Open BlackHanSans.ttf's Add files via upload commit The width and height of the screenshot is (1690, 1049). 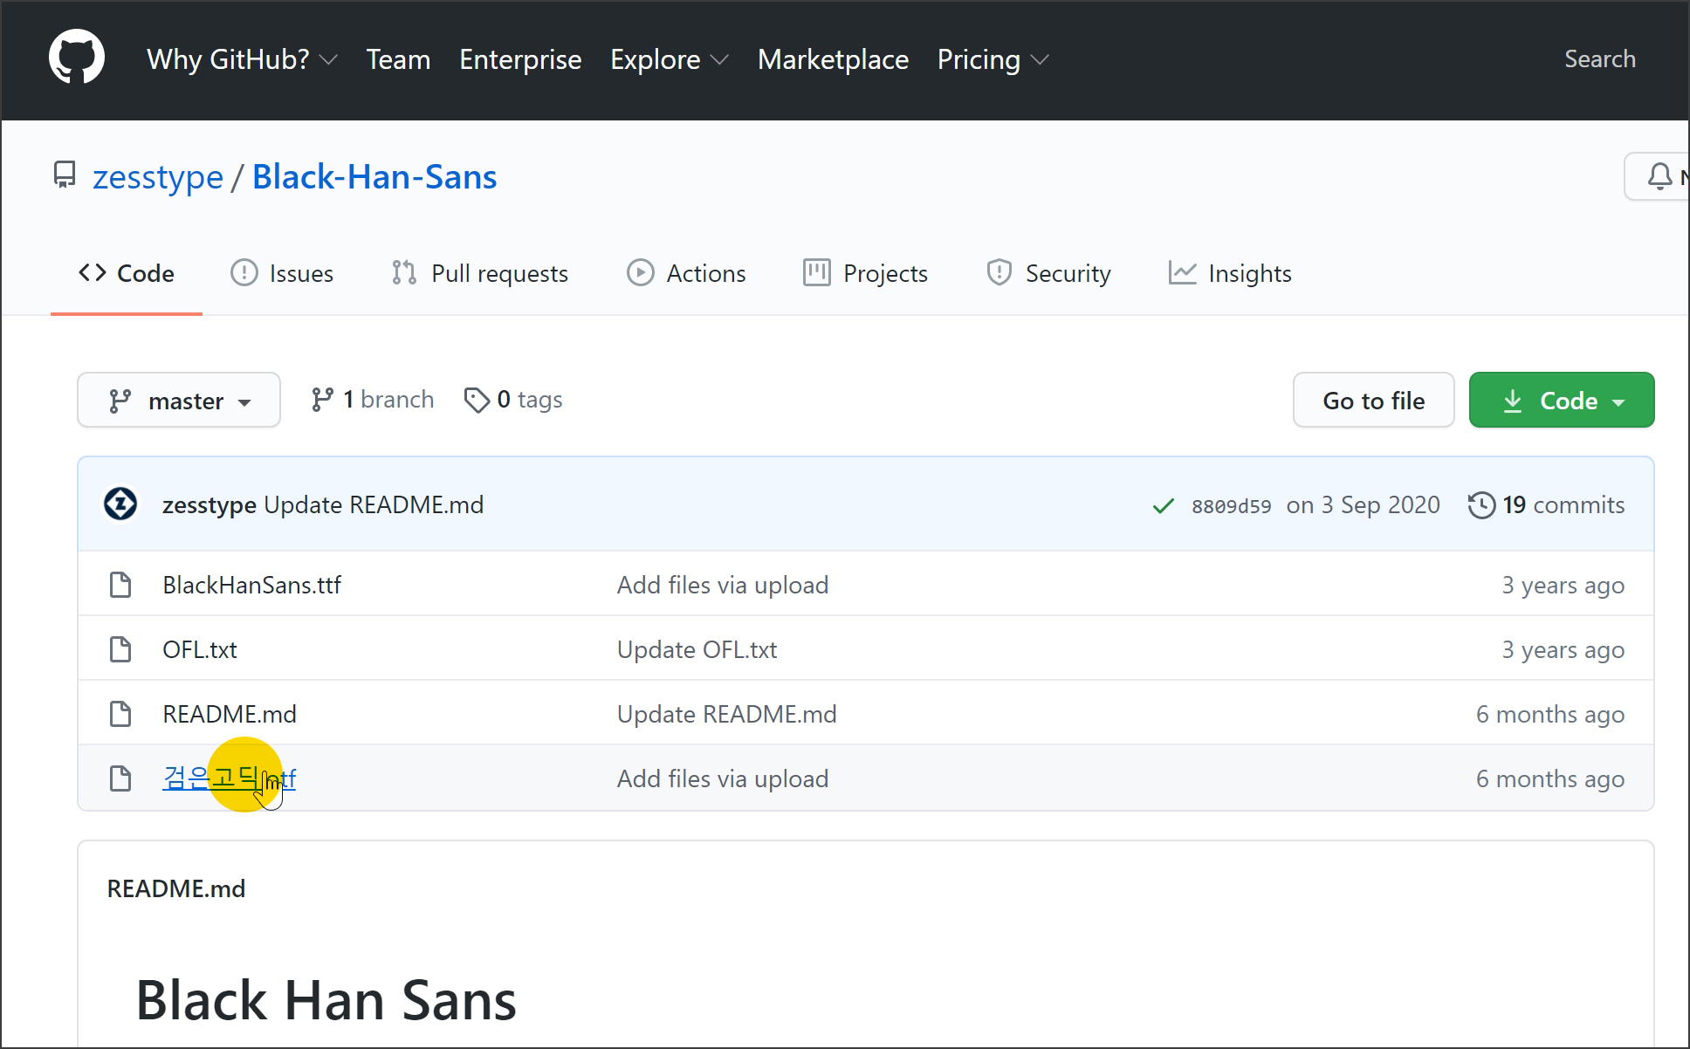pos(723,585)
